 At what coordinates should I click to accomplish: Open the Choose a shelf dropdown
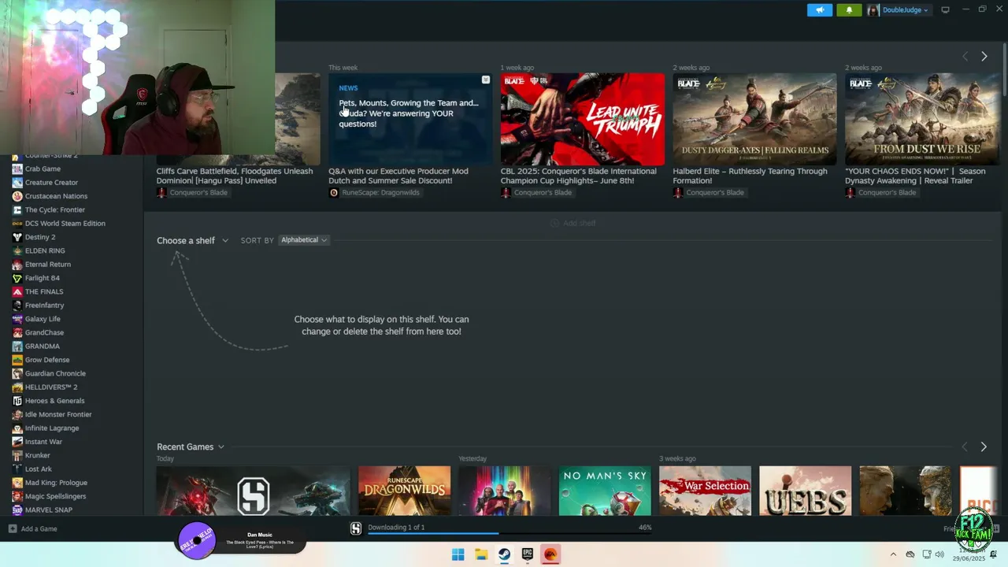(x=192, y=240)
